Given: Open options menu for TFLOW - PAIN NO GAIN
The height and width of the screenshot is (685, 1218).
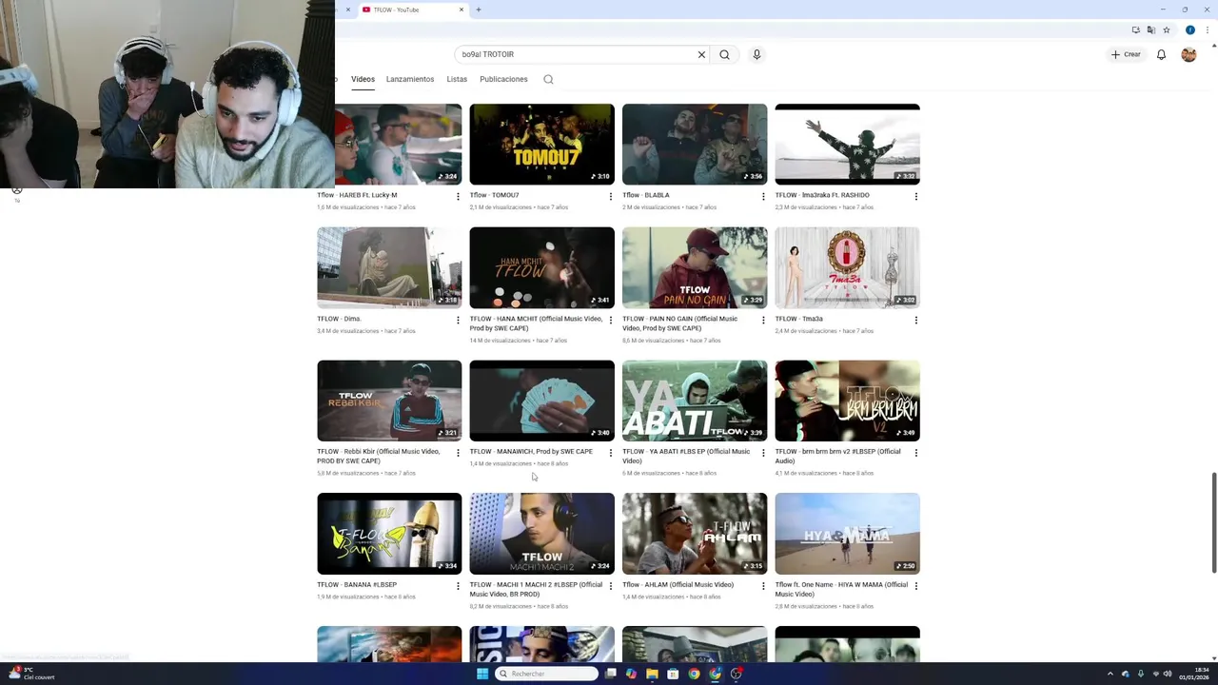Looking at the screenshot, I should [763, 321].
